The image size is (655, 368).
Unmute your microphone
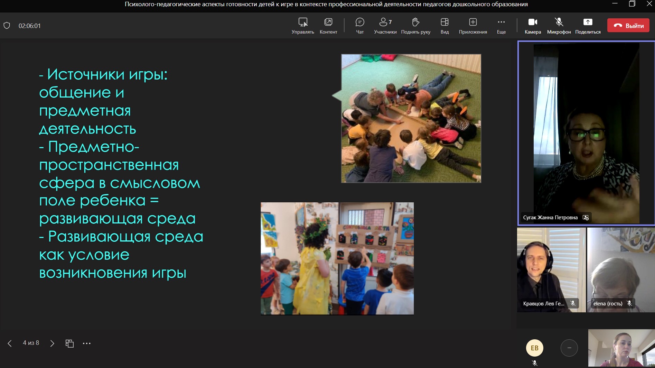[558, 25]
